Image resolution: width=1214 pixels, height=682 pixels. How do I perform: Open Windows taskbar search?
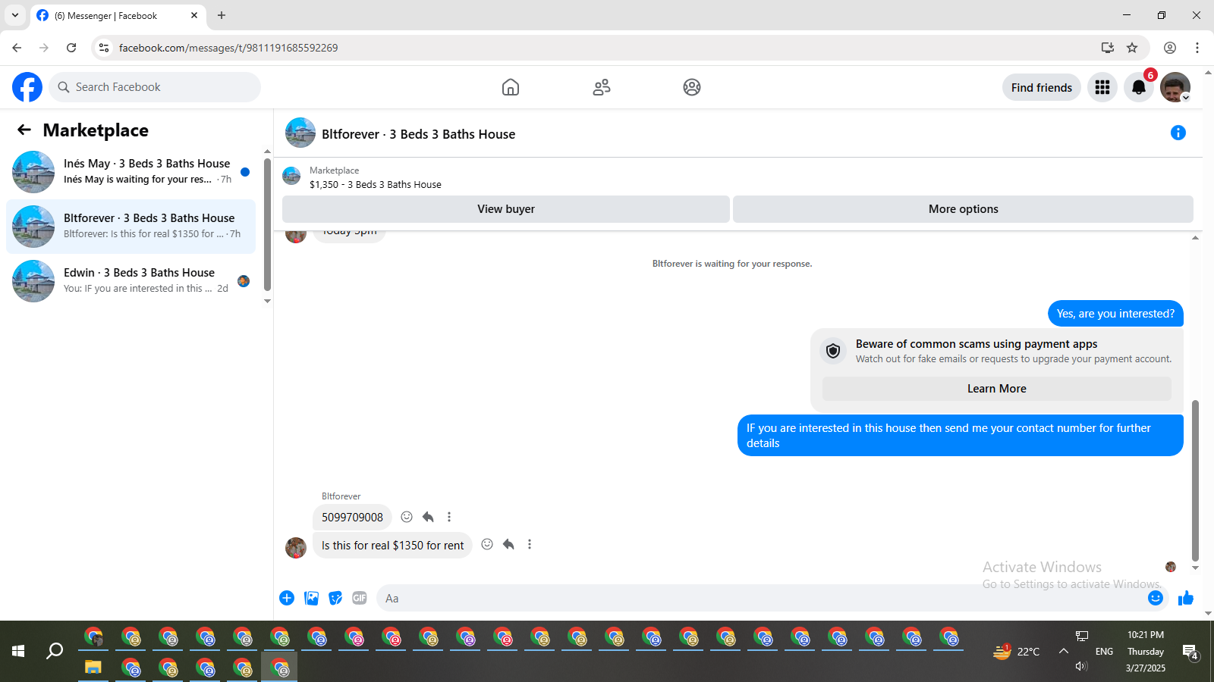(55, 651)
